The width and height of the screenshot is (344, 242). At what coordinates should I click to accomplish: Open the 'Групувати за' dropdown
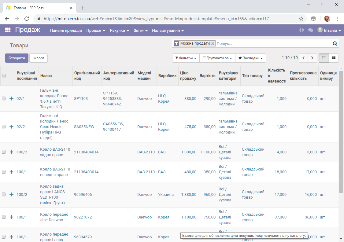pos(217,58)
